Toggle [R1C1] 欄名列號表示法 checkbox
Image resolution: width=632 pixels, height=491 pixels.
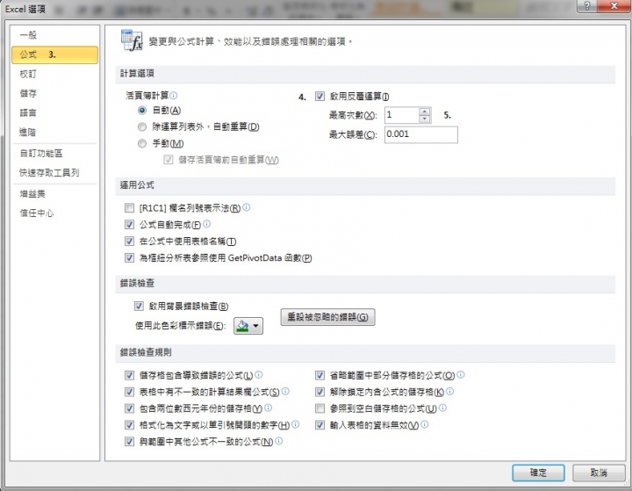129,208
